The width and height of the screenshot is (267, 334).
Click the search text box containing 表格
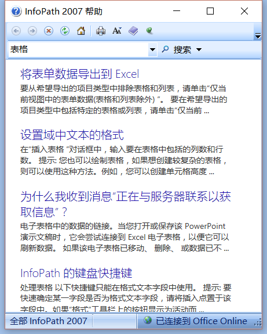click(78, 49)
